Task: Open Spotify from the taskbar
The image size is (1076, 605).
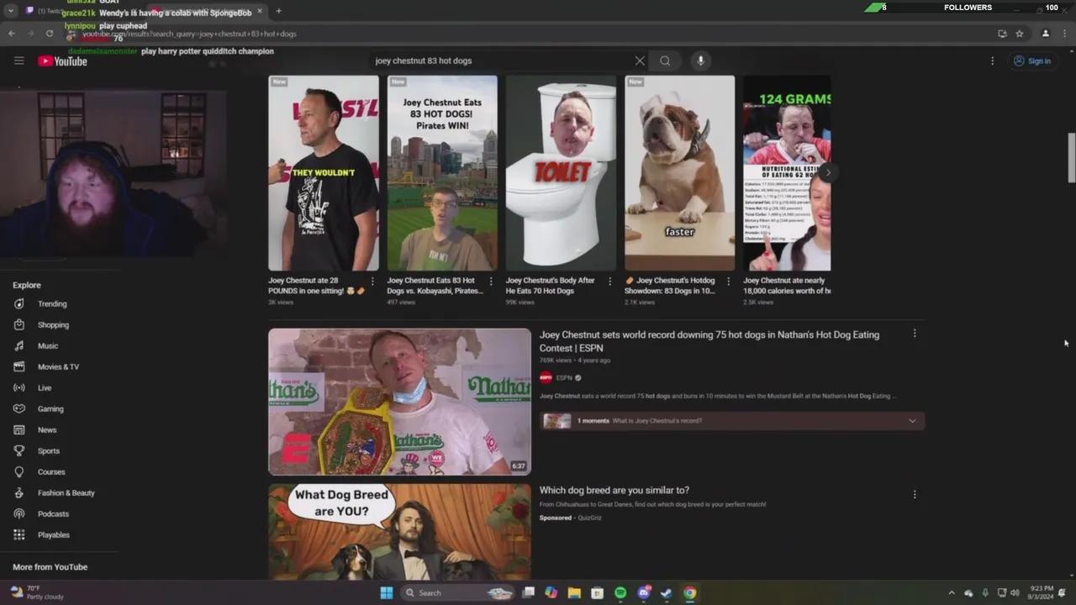Action: tap(620, 592)
